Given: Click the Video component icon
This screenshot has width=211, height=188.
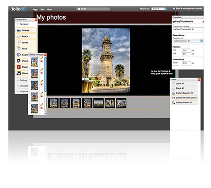Looking at the screenshot, I should (x=19, y=61).
